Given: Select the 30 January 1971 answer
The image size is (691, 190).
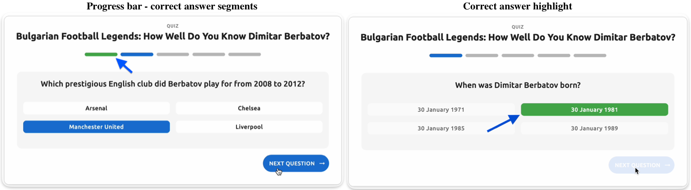Looking at the screenshot, I should click(441, 110).
